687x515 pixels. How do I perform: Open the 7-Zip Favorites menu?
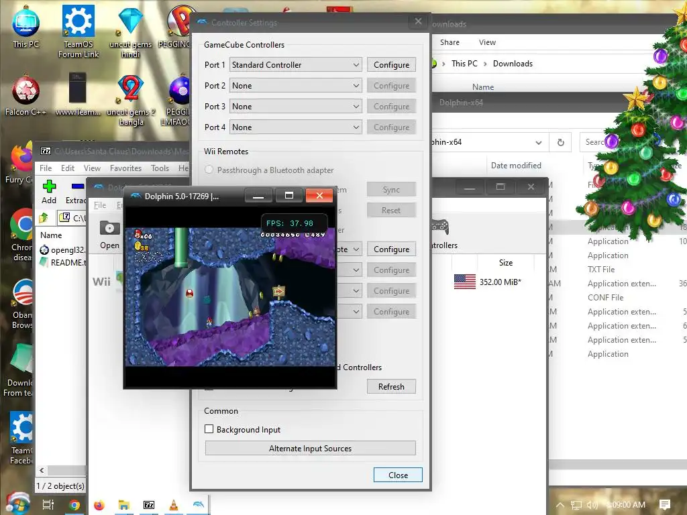click(125, 168)
